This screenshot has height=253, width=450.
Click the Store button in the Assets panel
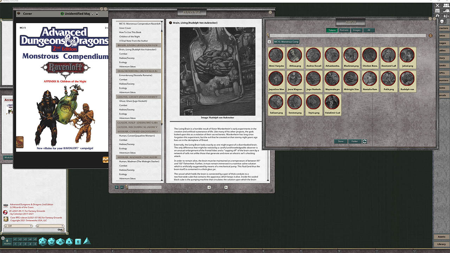[x=341, y=141]
